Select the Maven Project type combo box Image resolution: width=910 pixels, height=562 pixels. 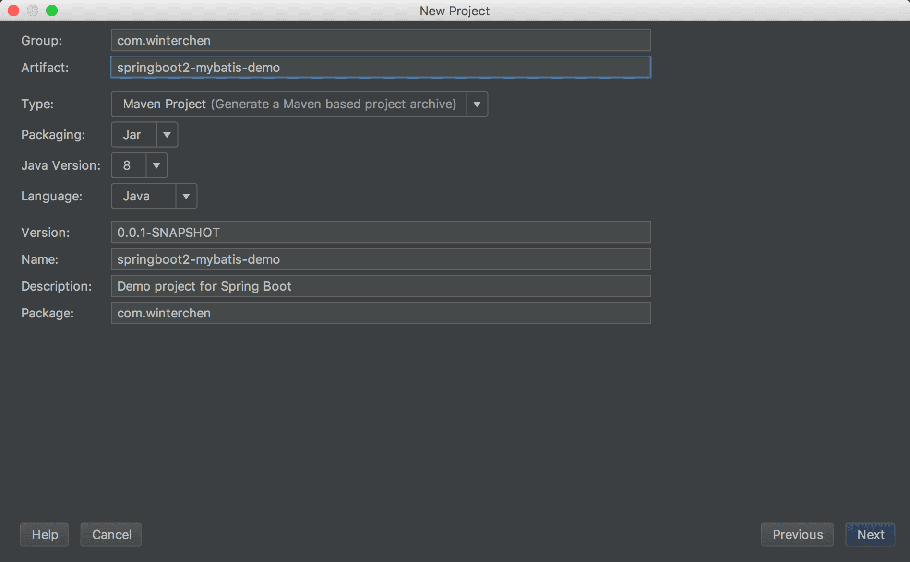pos(289,104)
